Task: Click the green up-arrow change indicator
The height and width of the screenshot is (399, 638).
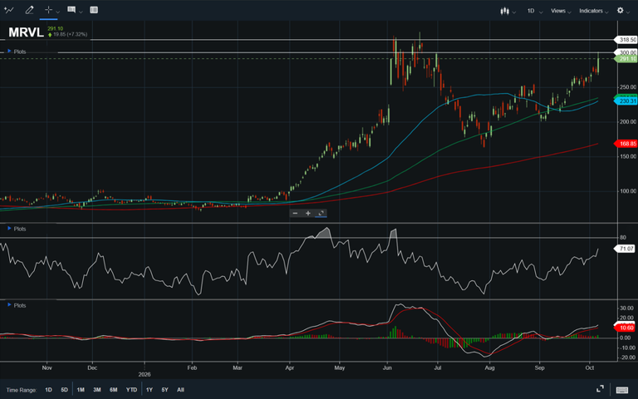Action: pos(50,35)
